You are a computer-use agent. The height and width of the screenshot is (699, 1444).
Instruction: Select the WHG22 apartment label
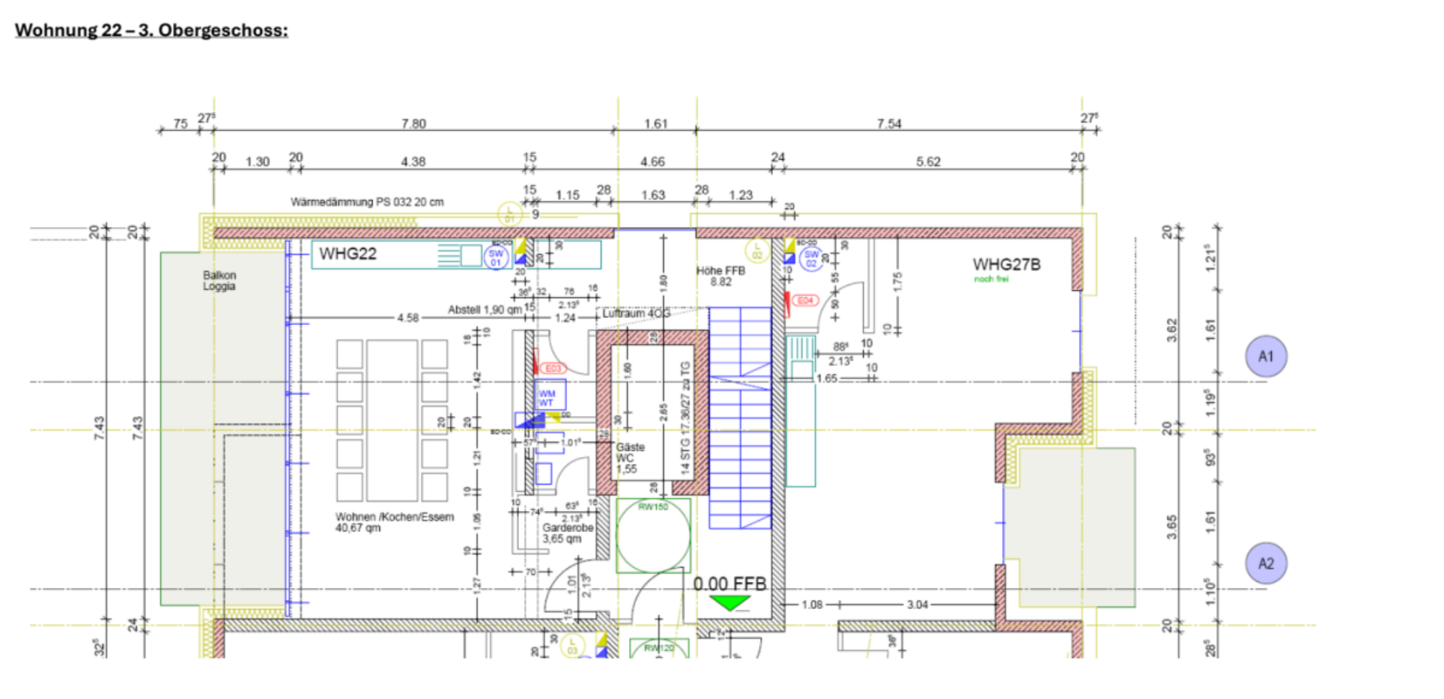click(x=348, y=254)
